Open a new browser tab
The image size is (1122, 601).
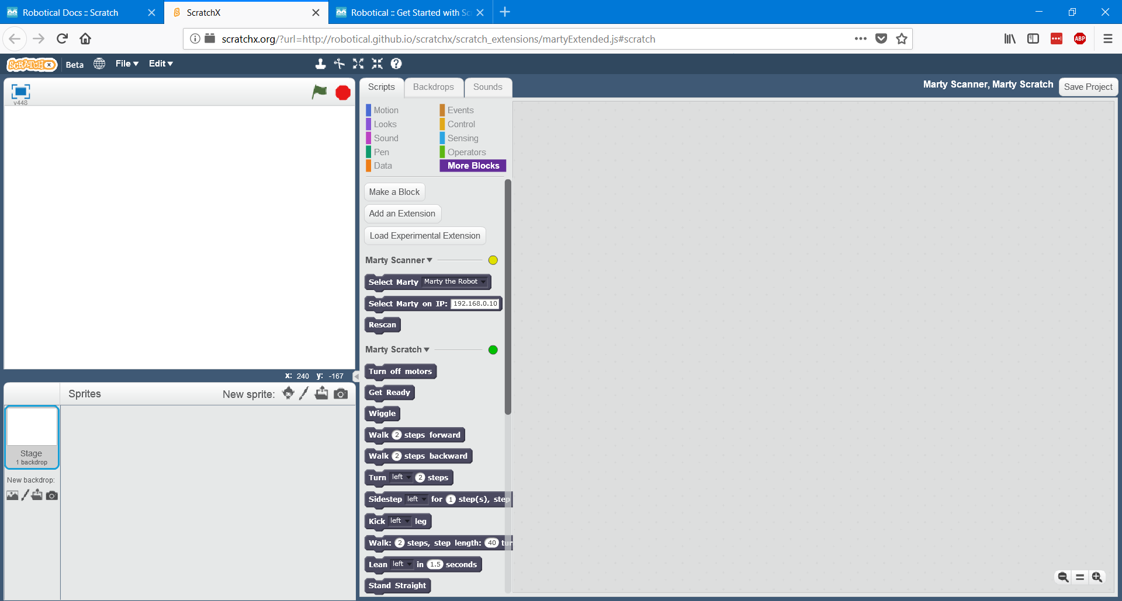[505, 12]
